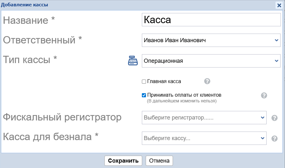Screen dimensions: 285x168
Task: Uncheck Принимать оплаты от клиентов checkbox
Action: (144, 95)
